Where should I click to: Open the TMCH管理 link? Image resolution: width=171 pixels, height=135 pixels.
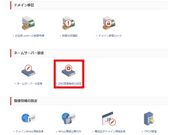[150, 132]
